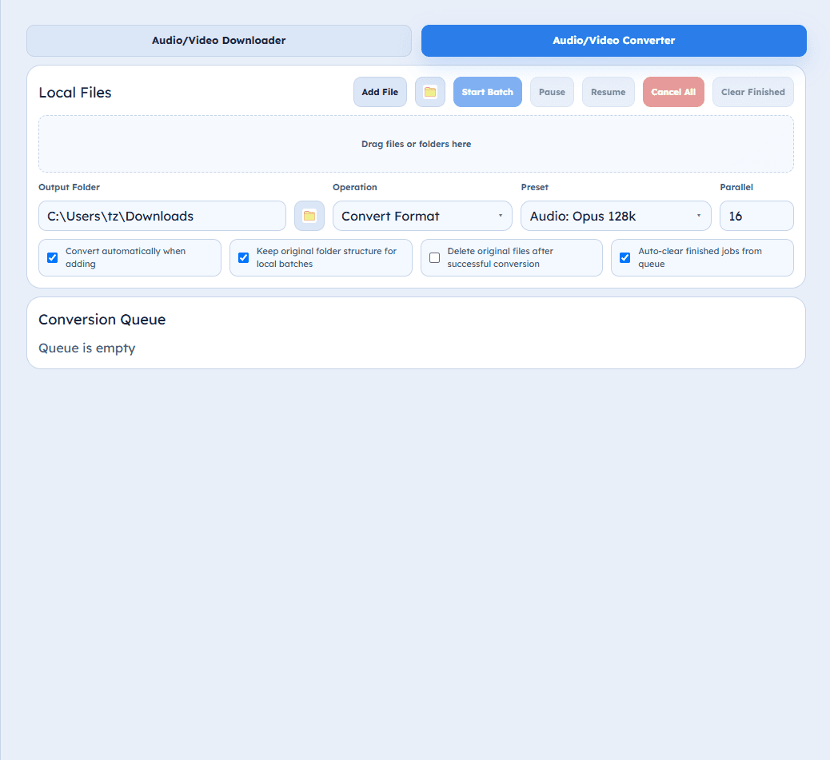Browse for an output folder with the folder icon
Screen dimensions: 830x760
(309, 216)
